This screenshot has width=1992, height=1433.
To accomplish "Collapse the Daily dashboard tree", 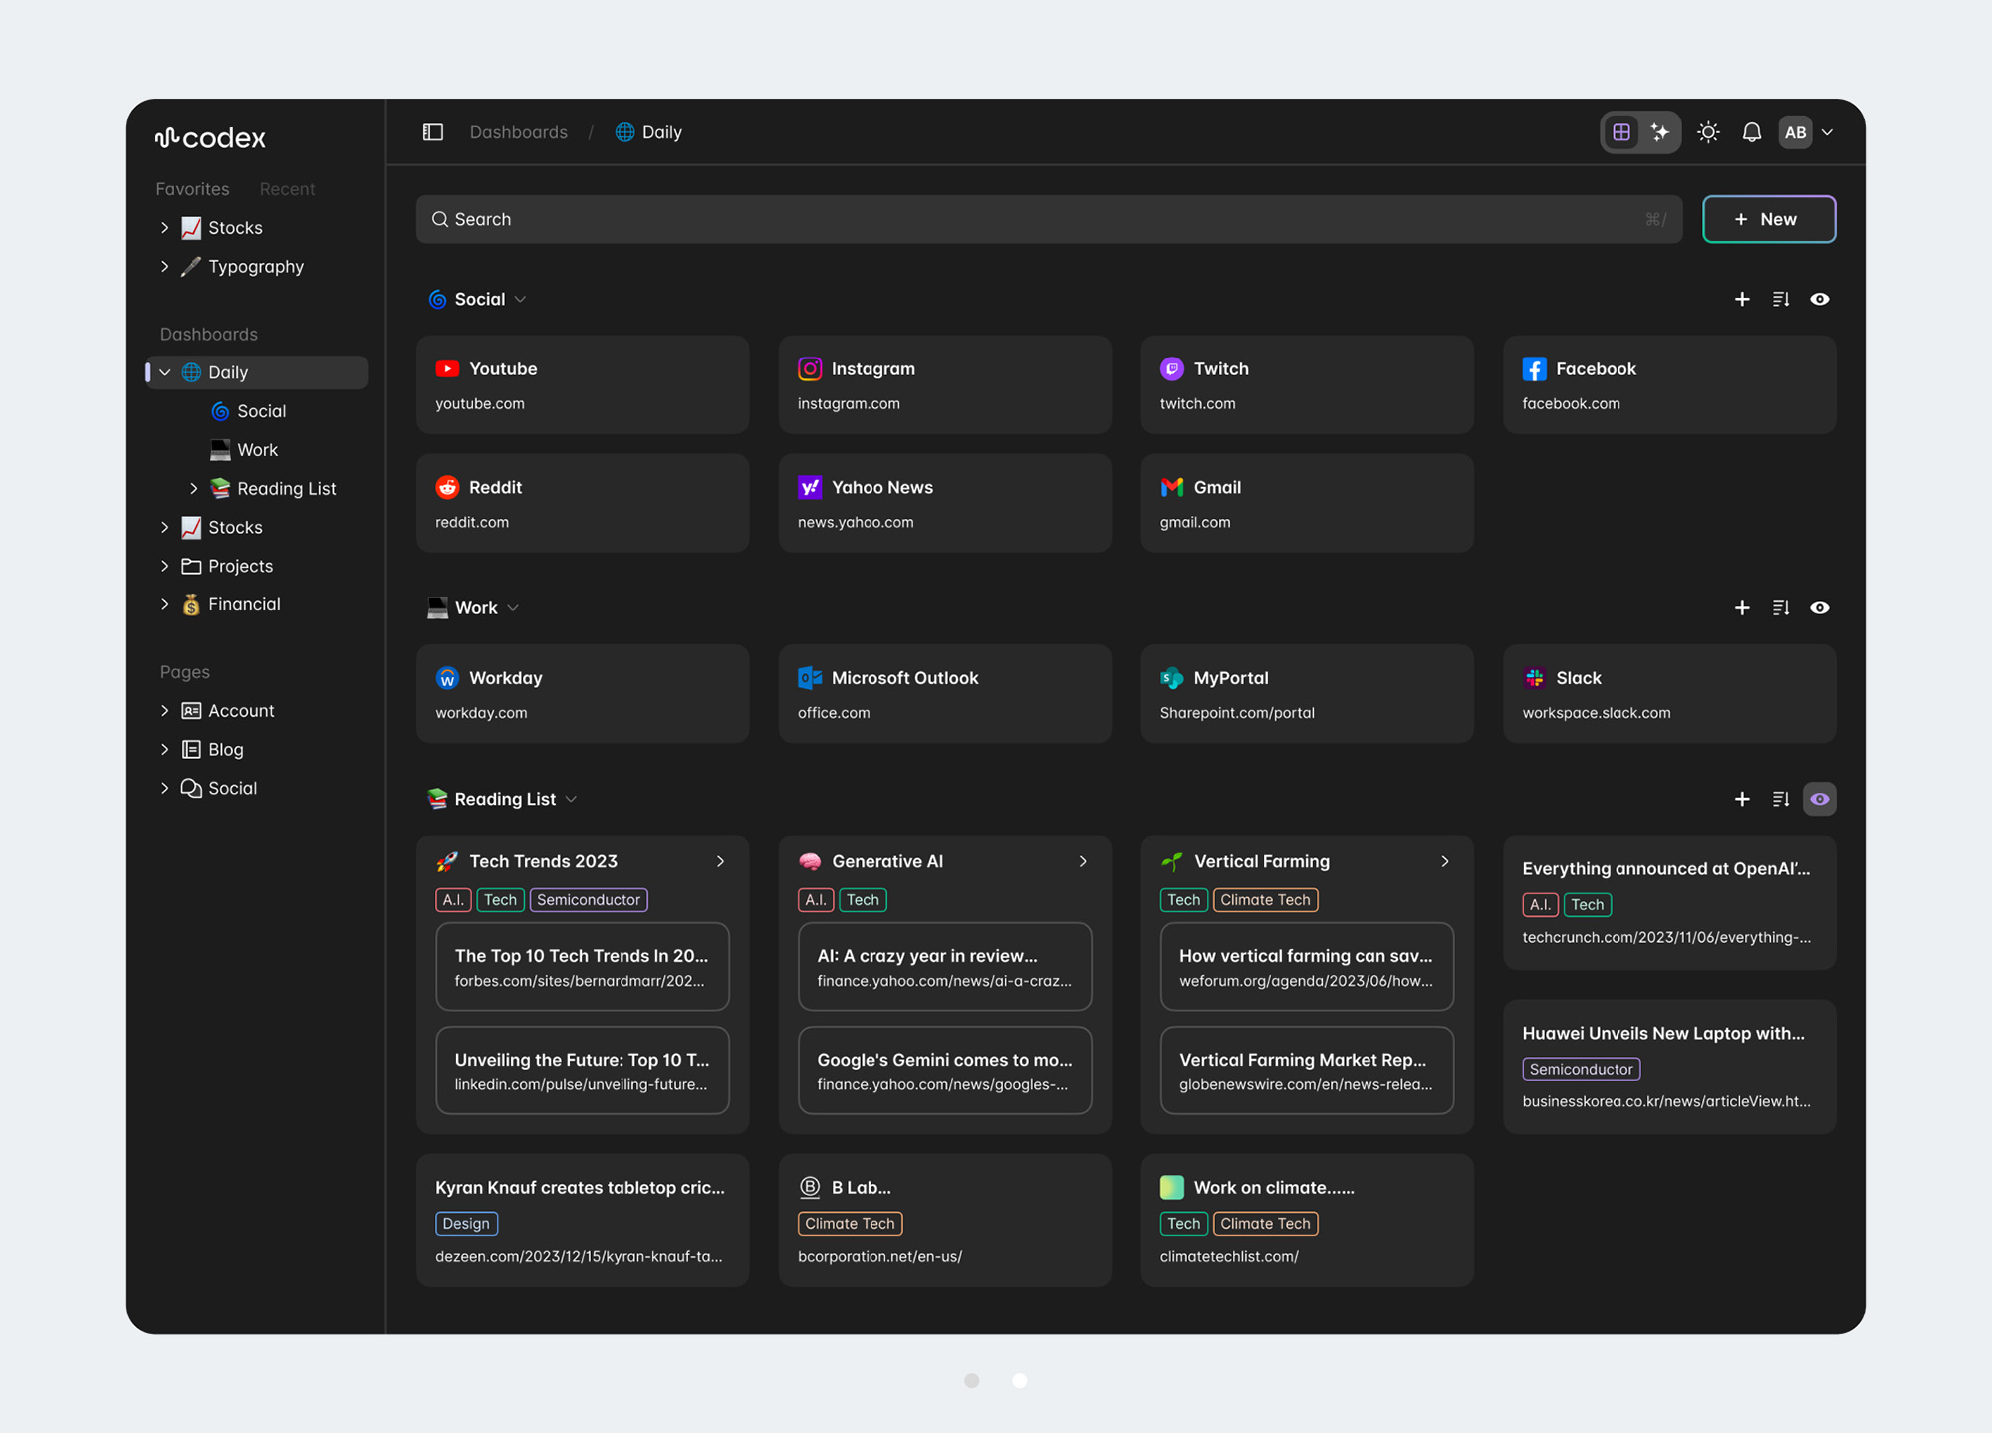I will tap(165, 372).
